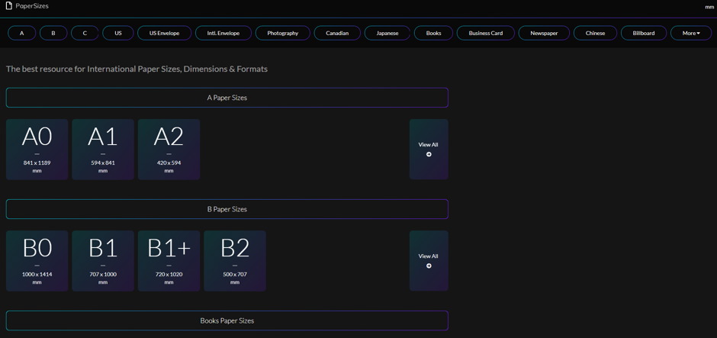The height and width of the screenshot is (338, 717).
Task: Click the PaperSizes site title link
Action: (x=32, y=6)
